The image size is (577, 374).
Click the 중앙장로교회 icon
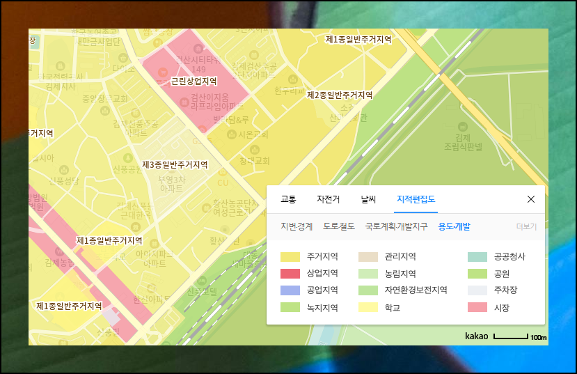[105, 110]
